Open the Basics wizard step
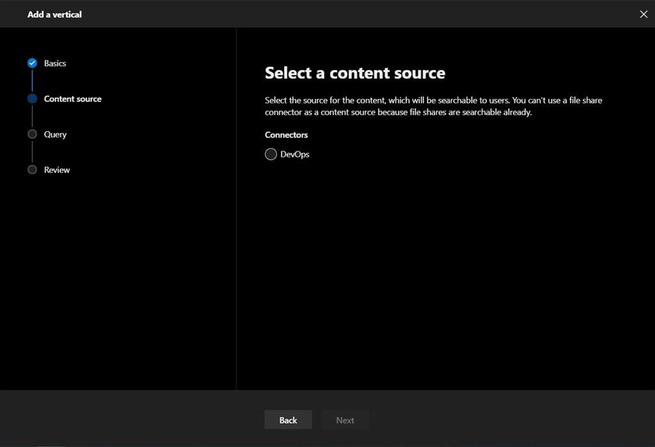Screen dimensions: 655x447 tap(54, 63)
